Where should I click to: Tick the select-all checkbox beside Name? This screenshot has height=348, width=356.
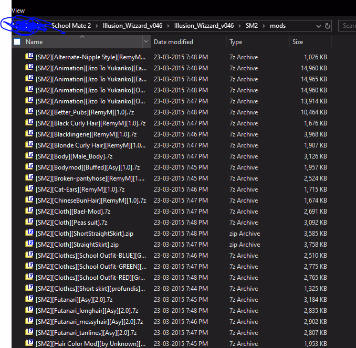17,42
